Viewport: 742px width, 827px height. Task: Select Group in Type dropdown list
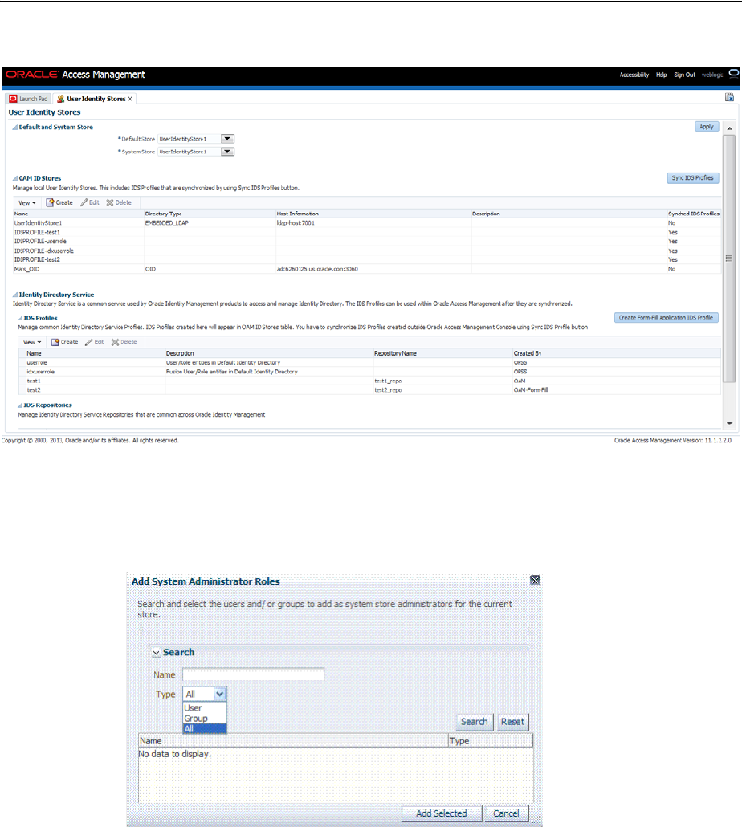click(x=205, y=719)
